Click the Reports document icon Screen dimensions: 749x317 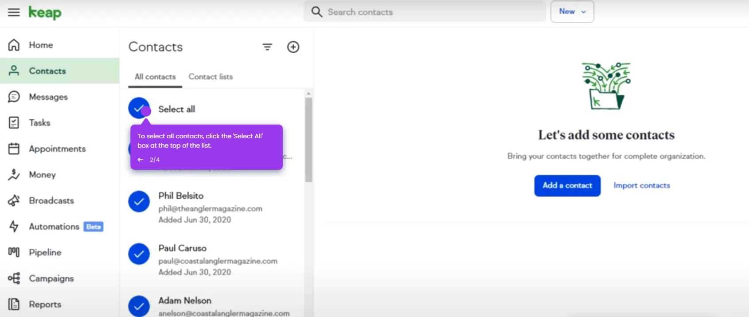coord(14,304)
